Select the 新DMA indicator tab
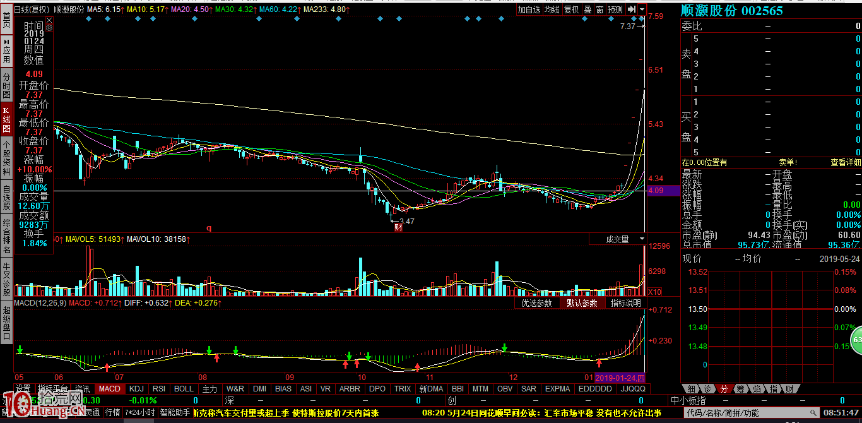Viewport: 862px width, 423px height. pyautogui.click(x=431, y=388)
